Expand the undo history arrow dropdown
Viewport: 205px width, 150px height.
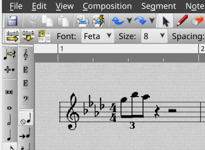[x=129, y=21]
